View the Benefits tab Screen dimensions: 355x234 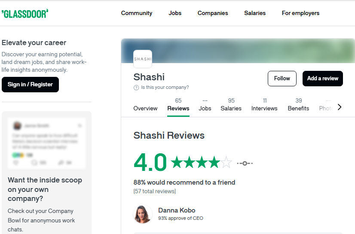pyautogui.click(x=298, y=105)
